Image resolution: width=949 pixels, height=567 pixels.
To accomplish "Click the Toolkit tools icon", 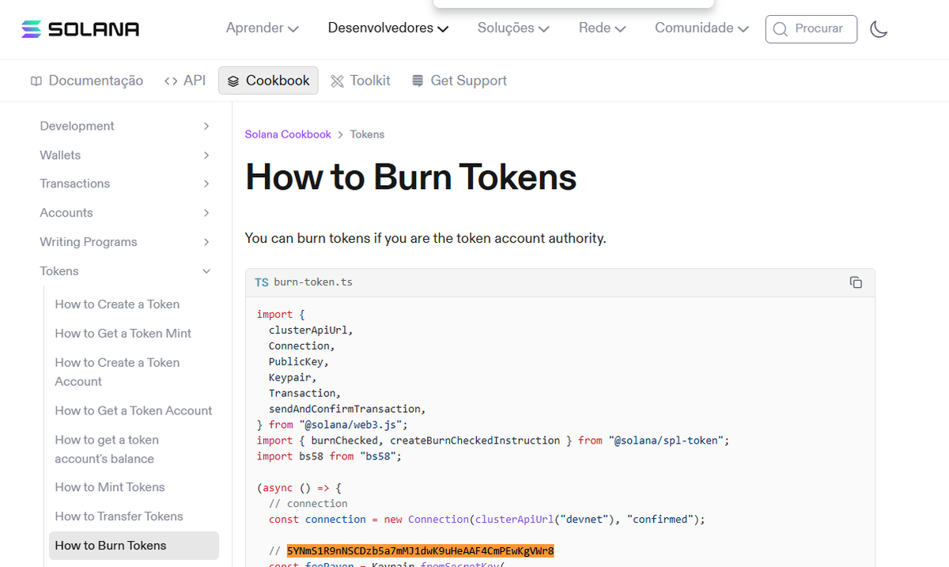I will (x=338, y=81).
